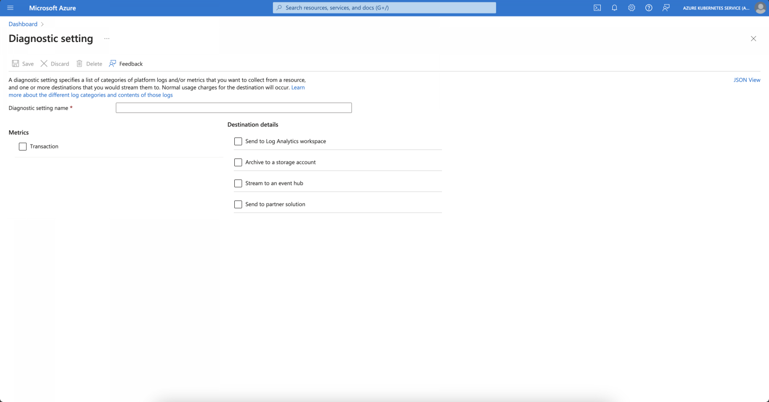The width and height of the screenshot is (769, 402).
Task: Enable the Transaction metric checkbox
Action: coord(23,146)
